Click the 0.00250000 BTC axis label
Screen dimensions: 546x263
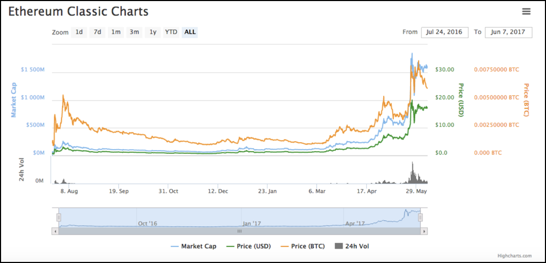point(497,125)
